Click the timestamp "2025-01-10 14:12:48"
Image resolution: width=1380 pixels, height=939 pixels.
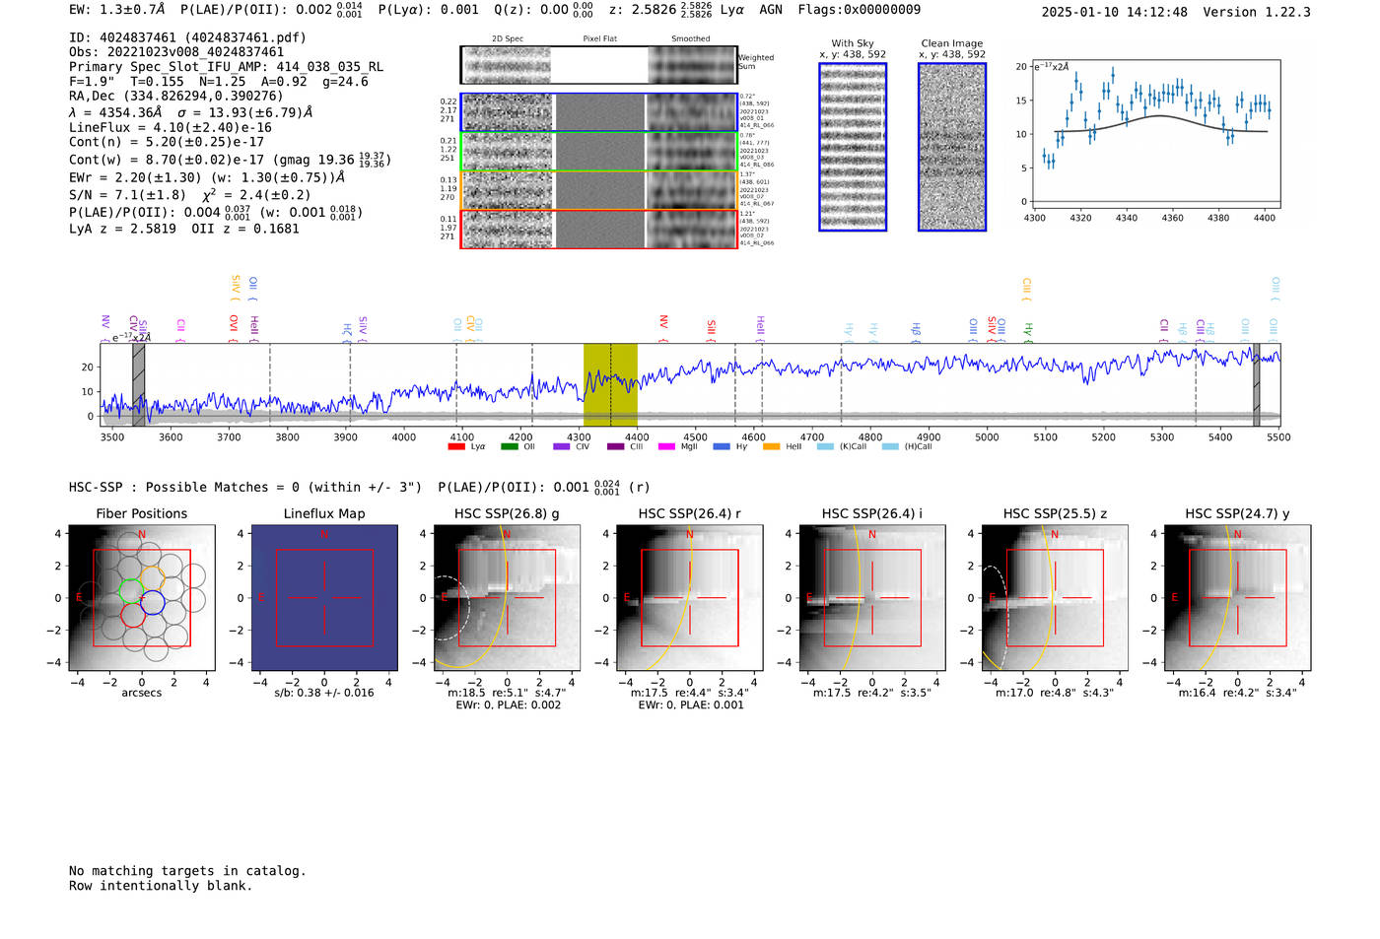[1115, 12]
